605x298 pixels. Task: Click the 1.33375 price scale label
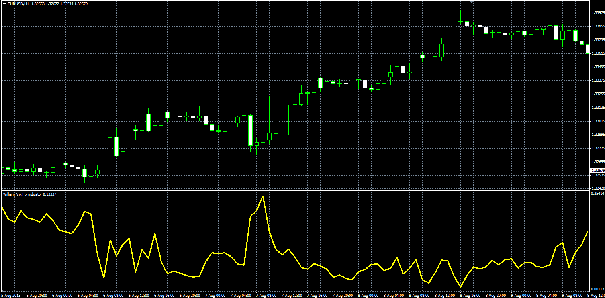597,80
